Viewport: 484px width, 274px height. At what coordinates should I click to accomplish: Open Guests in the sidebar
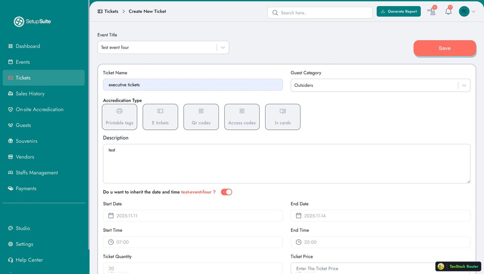click(x=44, y=125)
